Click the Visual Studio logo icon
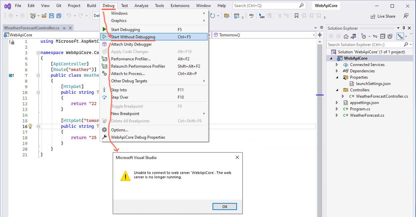 7,6
